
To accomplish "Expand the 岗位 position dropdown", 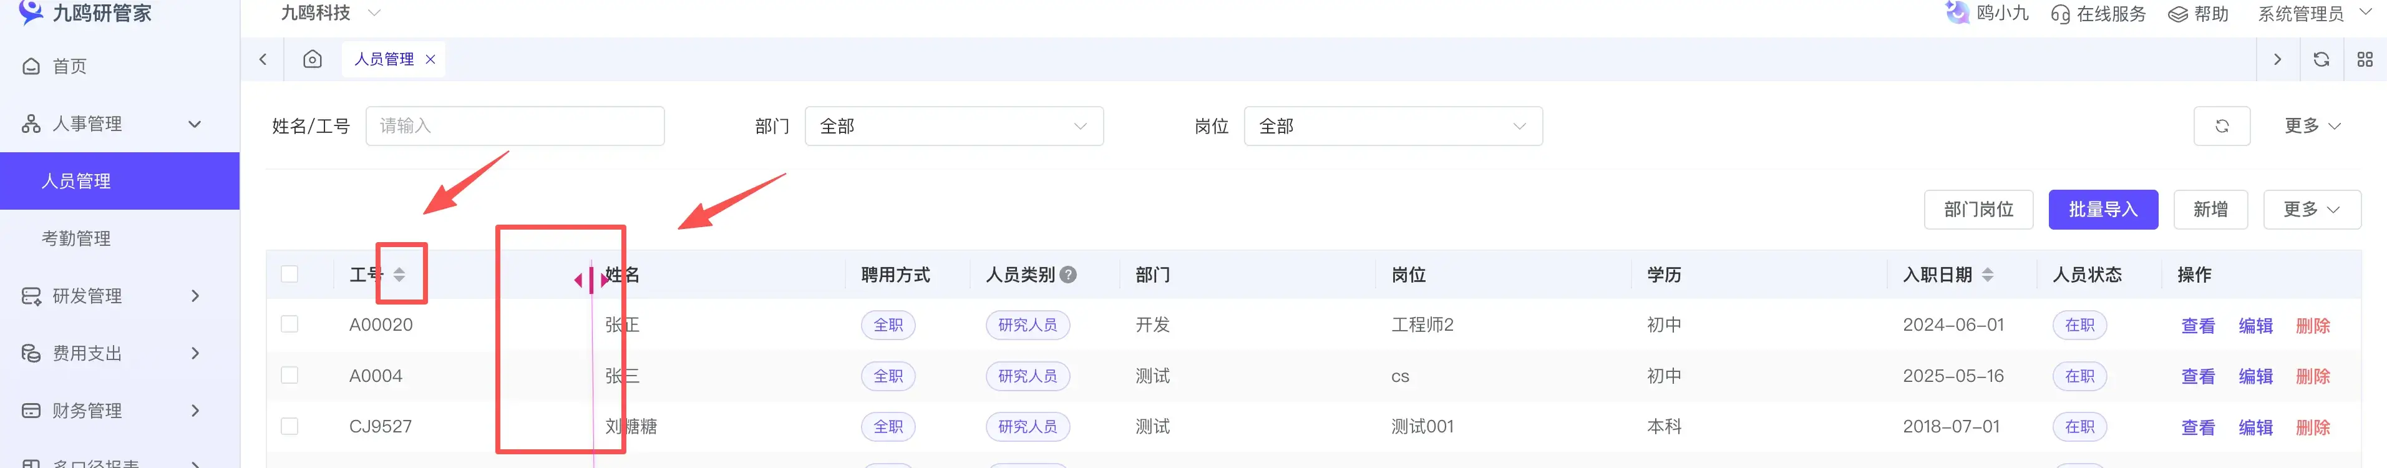I will coord(1393,126).
